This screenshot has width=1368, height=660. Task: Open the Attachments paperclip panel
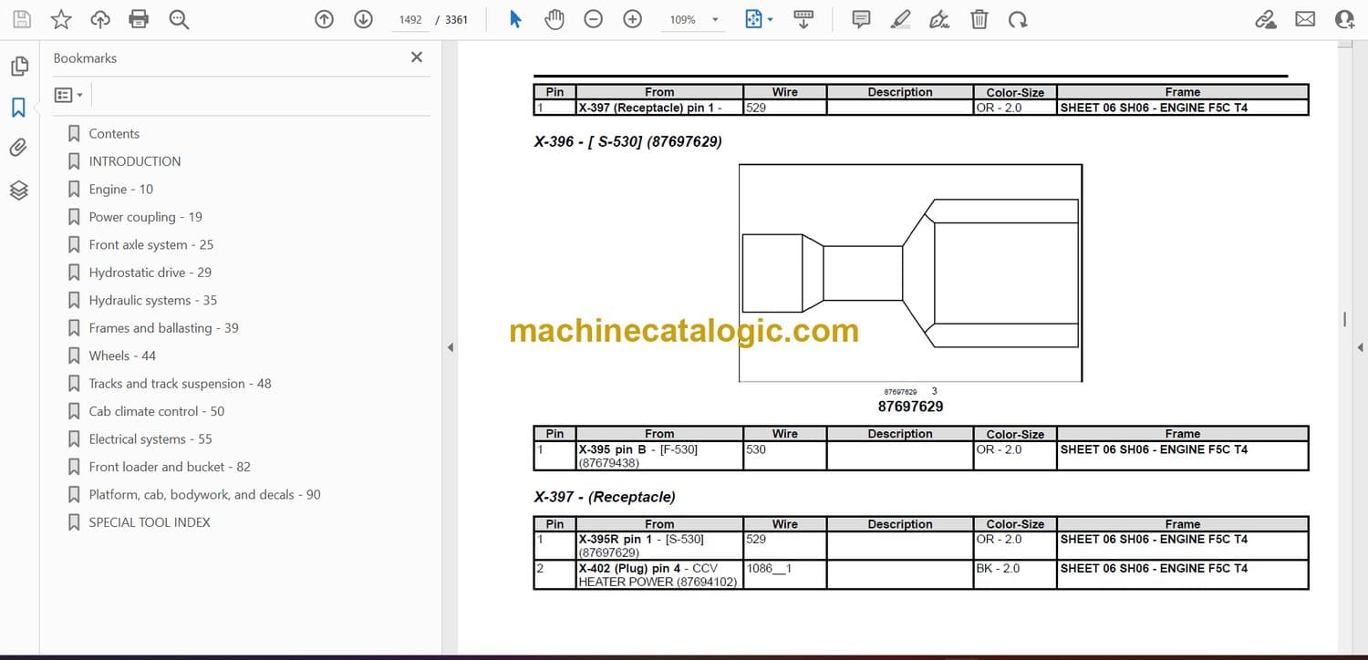19,148
